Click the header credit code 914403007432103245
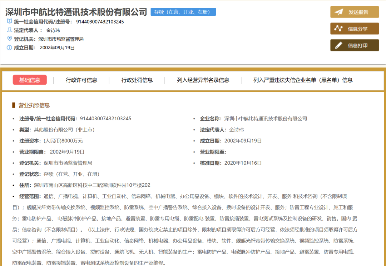 [100, 22]
